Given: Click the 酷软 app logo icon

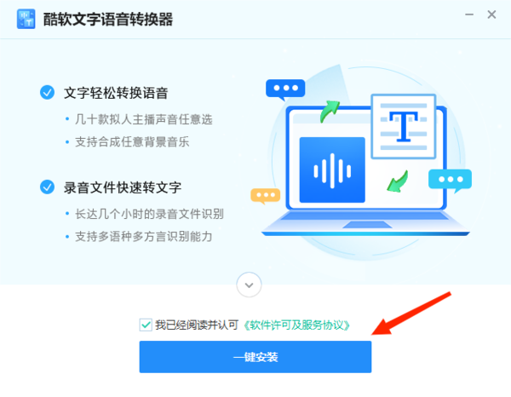Looking at the screenshot, I should [x=26, y=19].
